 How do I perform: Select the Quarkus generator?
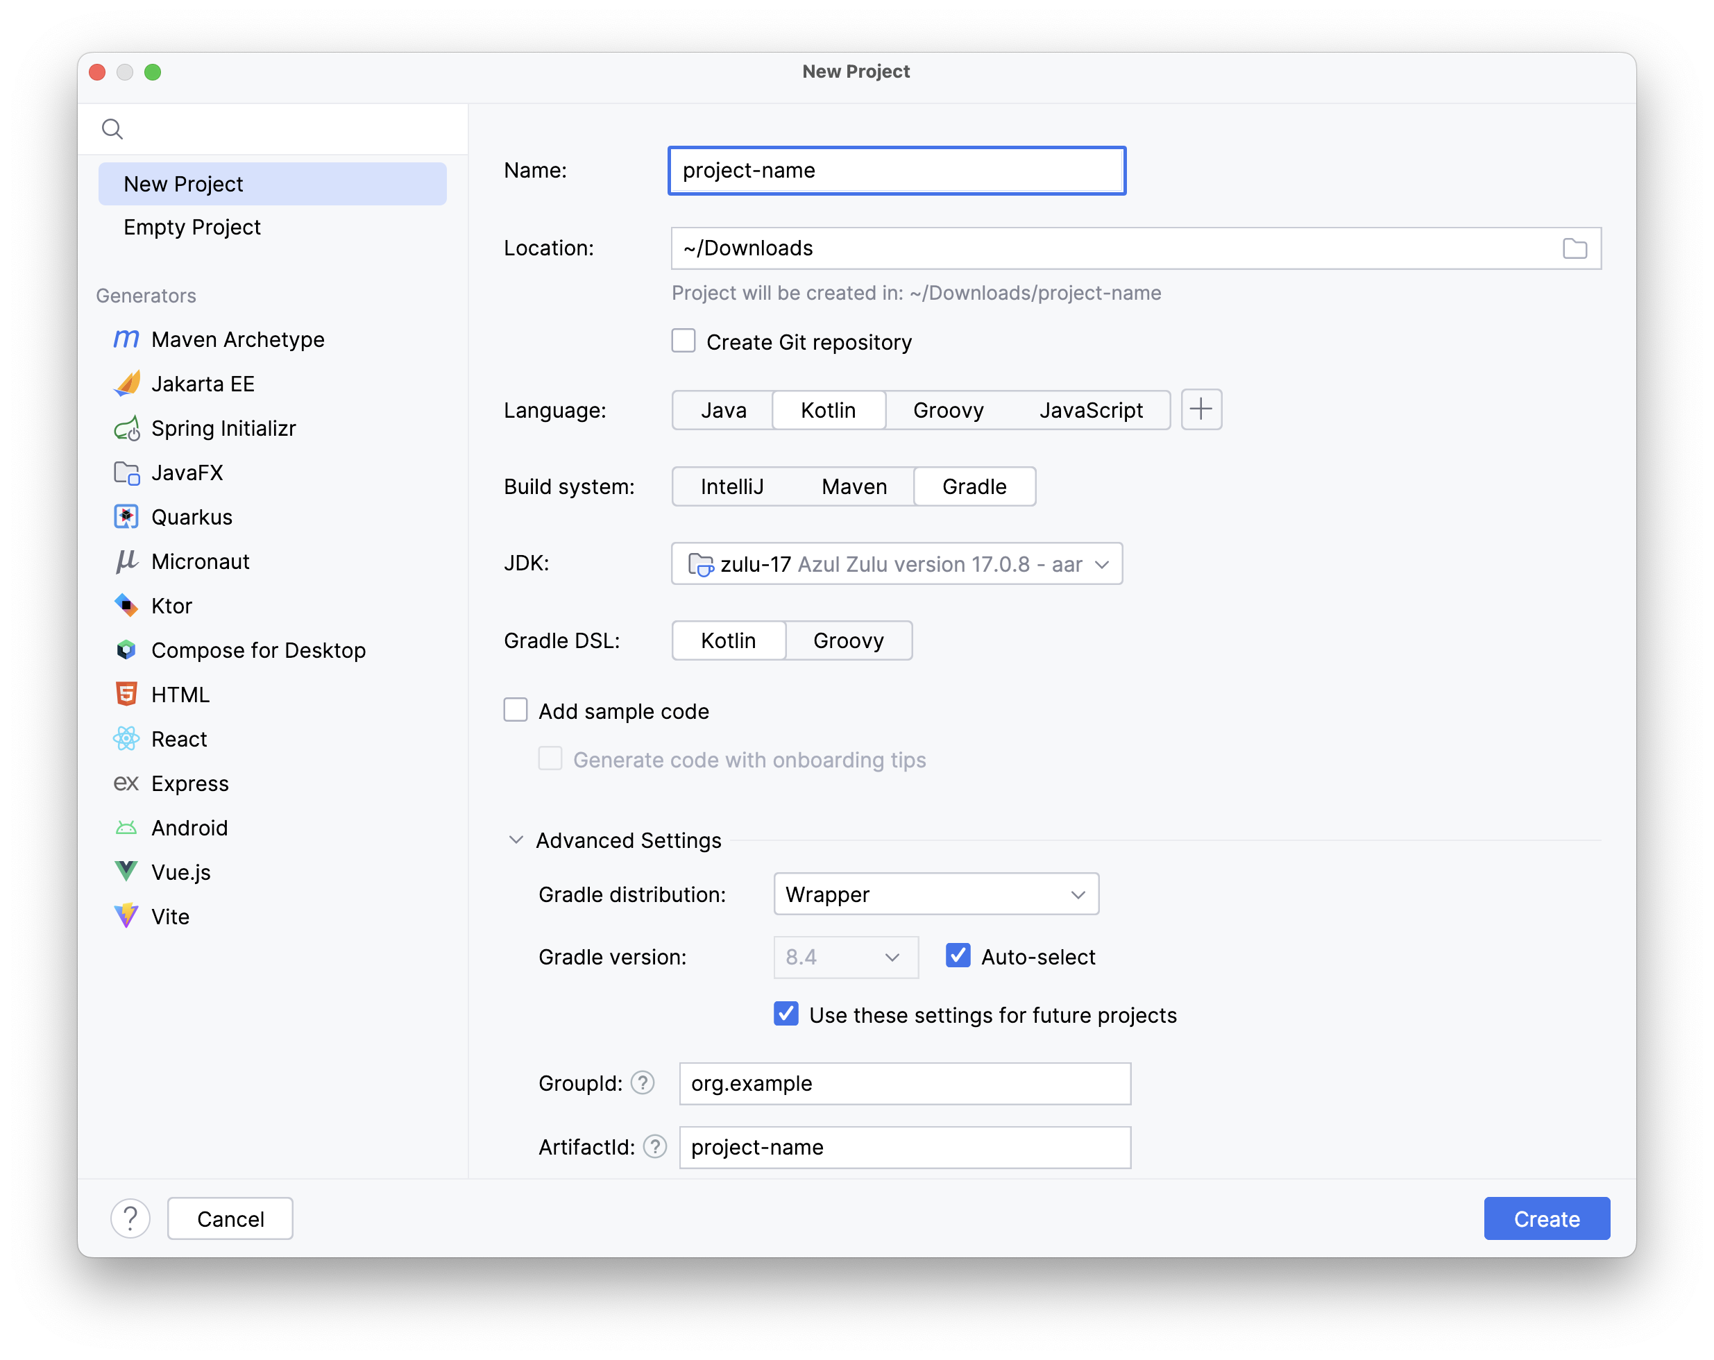(192, 517)
